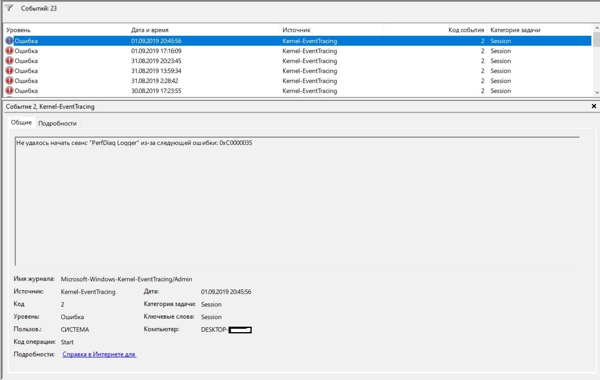Select the event dated 31.08.2019 2:28:42

coord(297,81)
